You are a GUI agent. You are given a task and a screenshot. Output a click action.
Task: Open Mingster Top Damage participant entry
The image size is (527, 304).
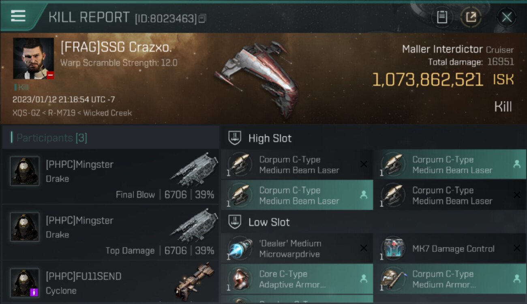[x=110, y=232]
